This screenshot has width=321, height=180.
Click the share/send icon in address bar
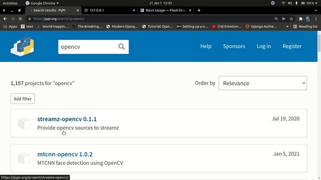coord(284,19)
